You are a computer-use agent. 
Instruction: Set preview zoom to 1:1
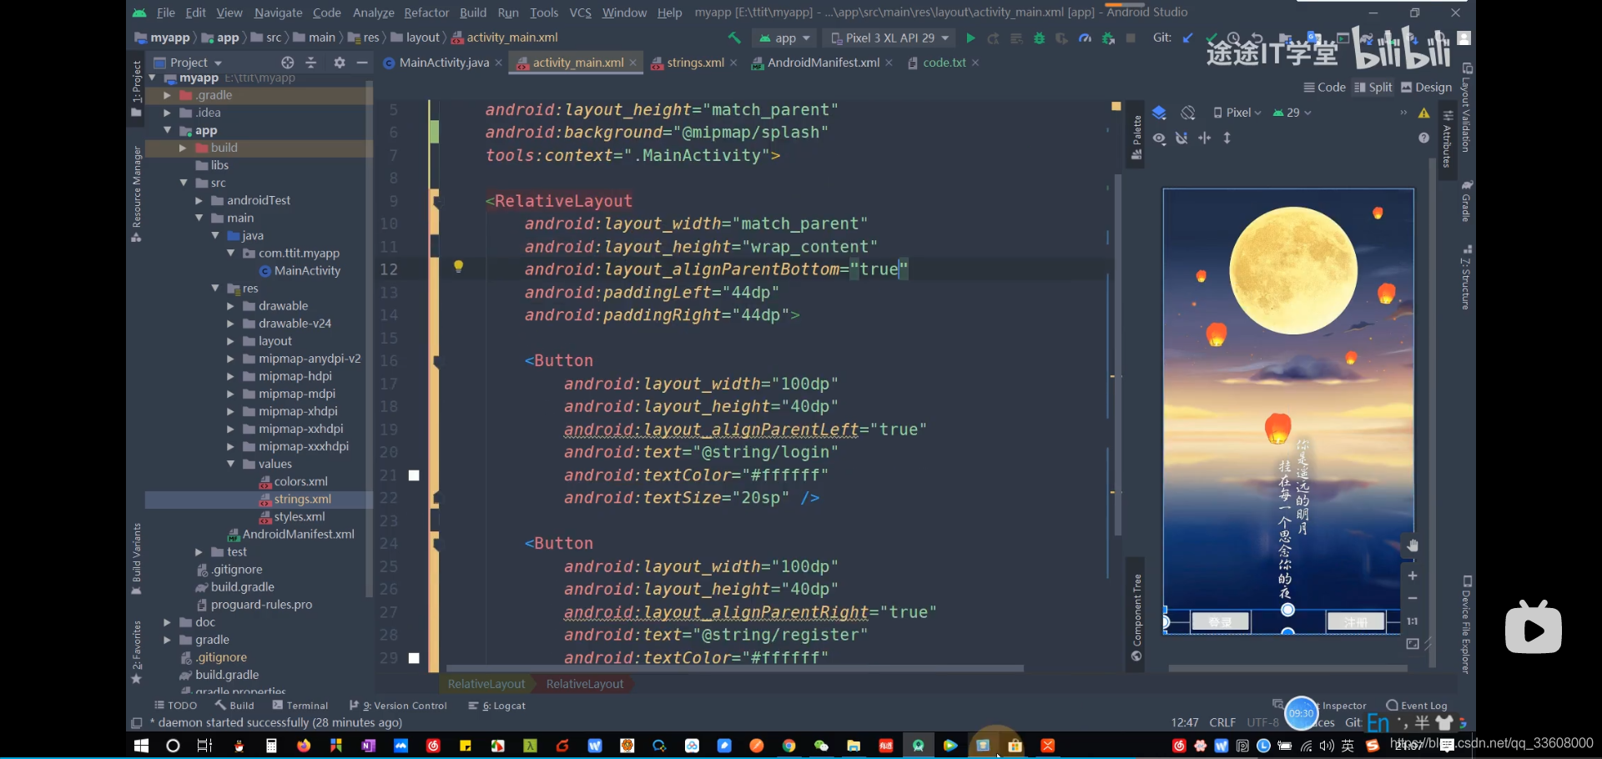click(x=1413, y=621)
